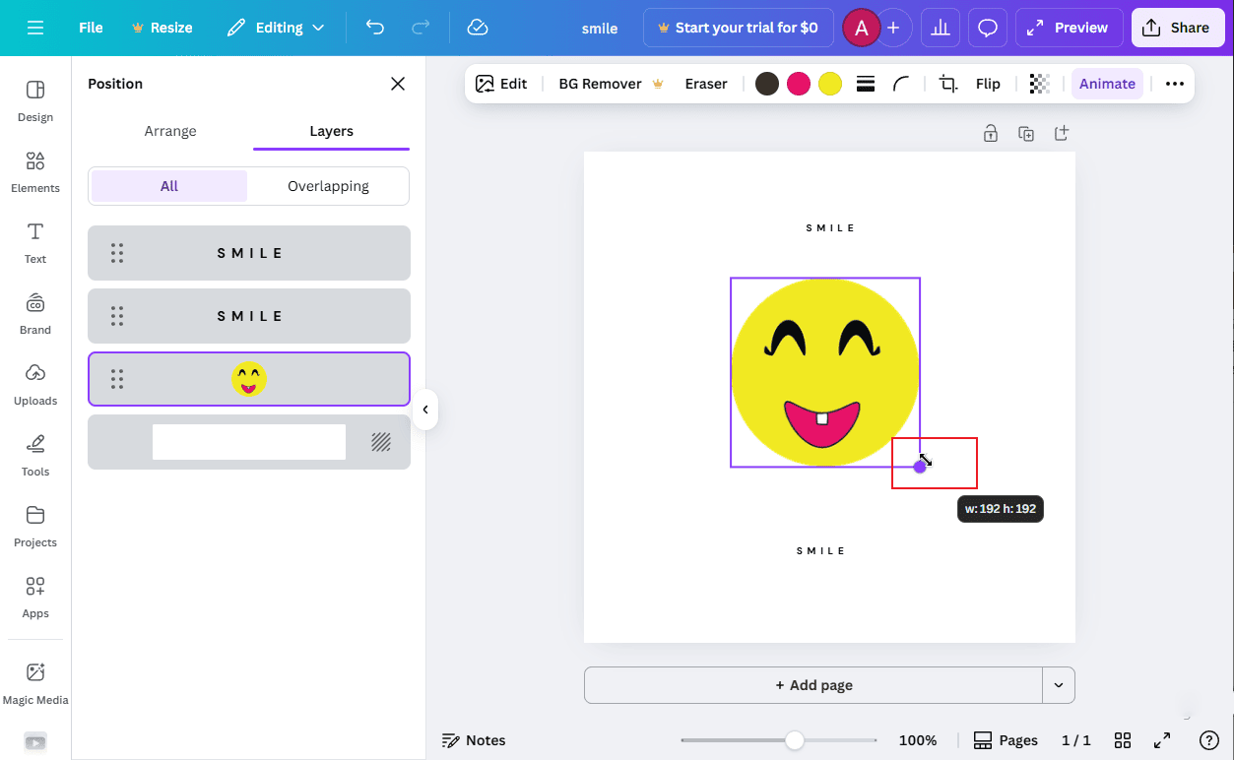Select the Text sidebar icon
This screenshot has width=1234, height=760.
point(34,243)
